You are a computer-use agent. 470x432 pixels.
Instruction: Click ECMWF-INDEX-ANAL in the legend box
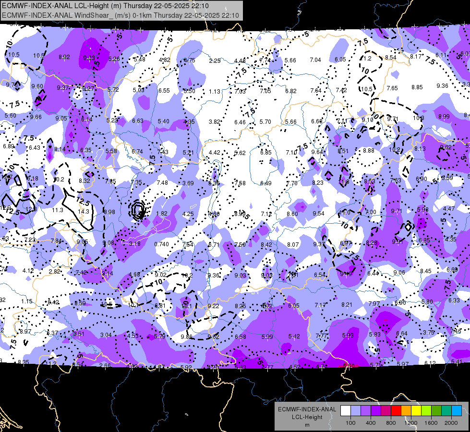pyautogui.click(x=307, y=409)
